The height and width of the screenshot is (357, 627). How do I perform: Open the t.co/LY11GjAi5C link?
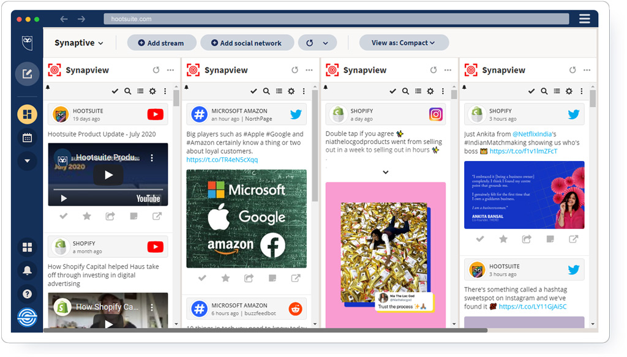point(533,307)
